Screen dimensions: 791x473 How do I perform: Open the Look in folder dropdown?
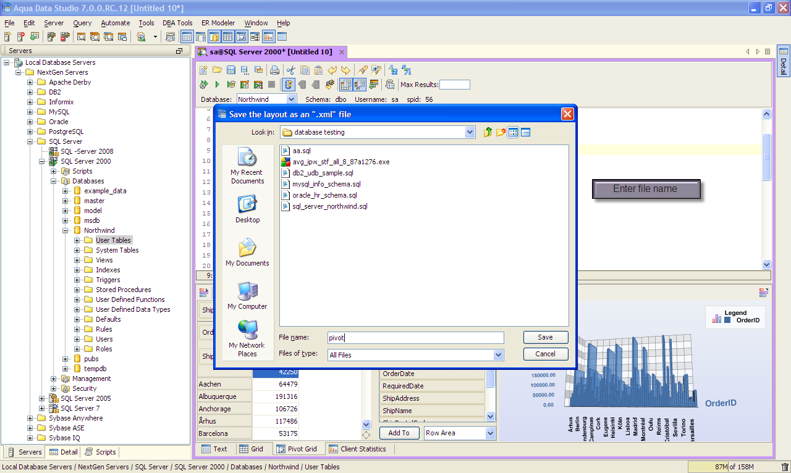(x=470, y=132)
